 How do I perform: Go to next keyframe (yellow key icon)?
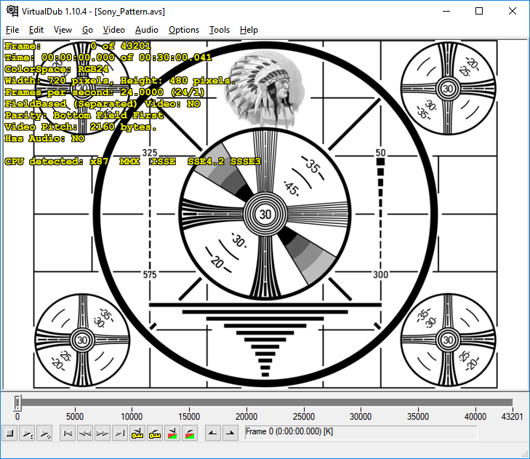154,433
